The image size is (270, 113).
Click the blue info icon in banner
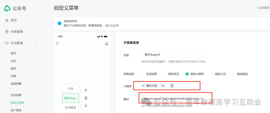pos(59,23)
